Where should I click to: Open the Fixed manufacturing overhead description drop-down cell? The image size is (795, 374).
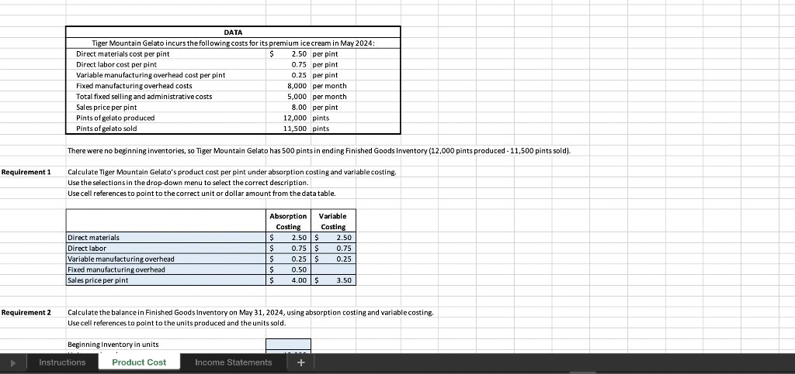tap(166, 269)
